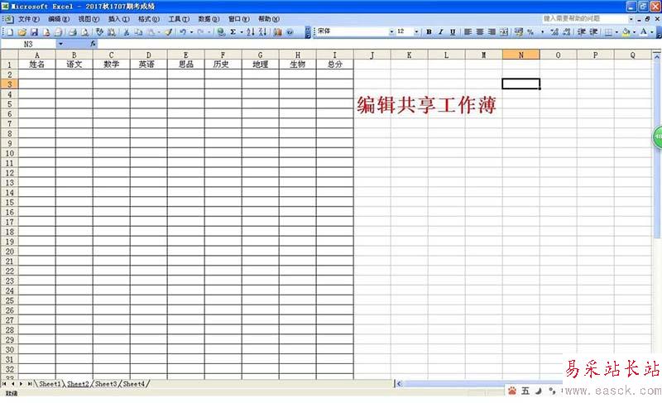Image resolution: width=662 pixels, height=403 pixels.
Task: Click the fx insert function button
Action: (x=93, y=44)
